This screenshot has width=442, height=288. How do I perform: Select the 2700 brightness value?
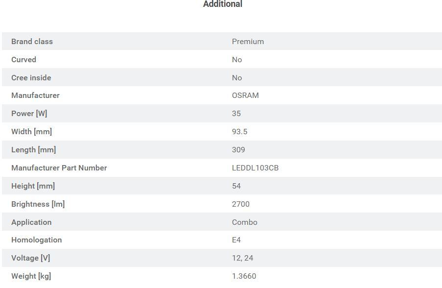point(240,204)
